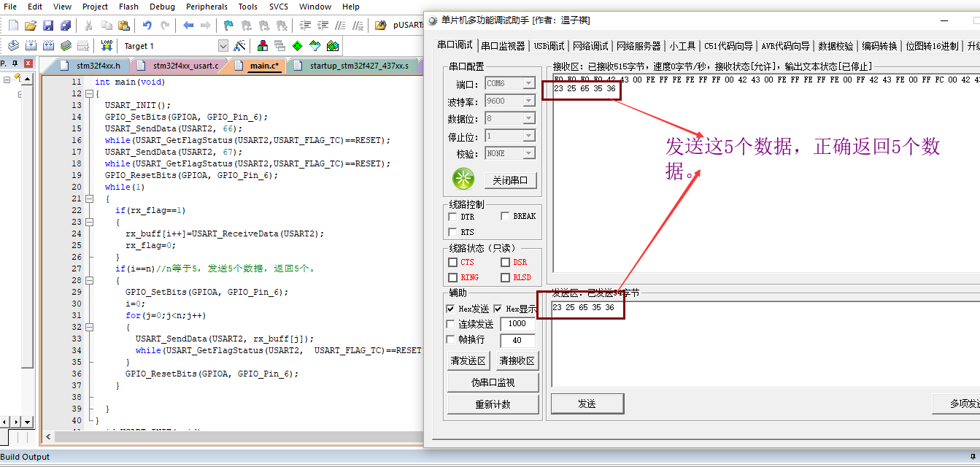
Task: Save all files icon
Action: click(65, 26)
